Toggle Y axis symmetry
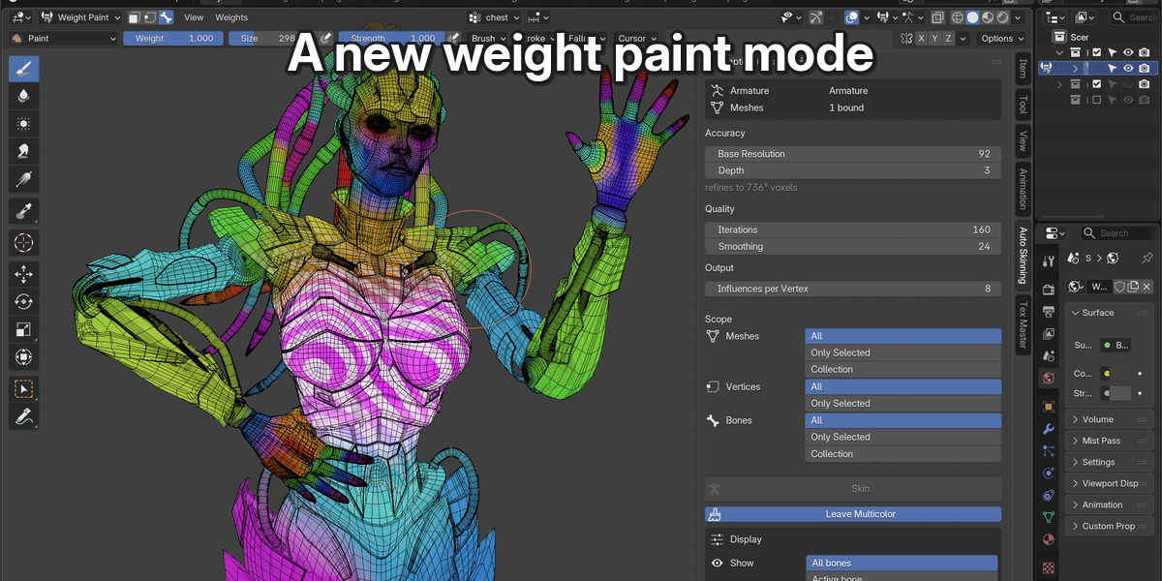Image resolution: width=1162 pixels, height=581 pixels. tap(934, 39)
